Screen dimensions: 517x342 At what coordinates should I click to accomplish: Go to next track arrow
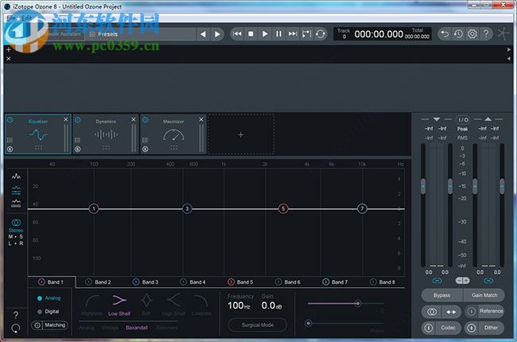[x=217, y=34]
